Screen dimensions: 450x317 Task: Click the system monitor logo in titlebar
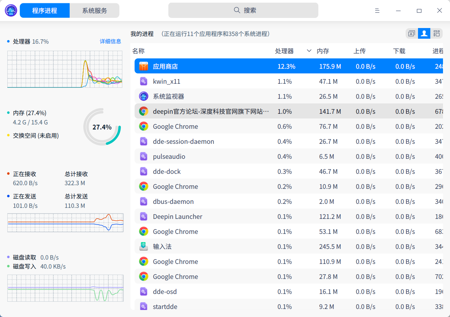11,10
